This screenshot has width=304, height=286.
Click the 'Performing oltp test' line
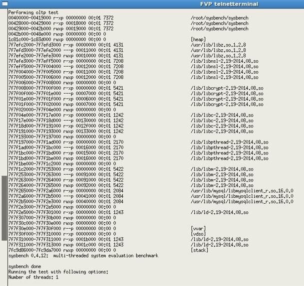pos(33,12)
